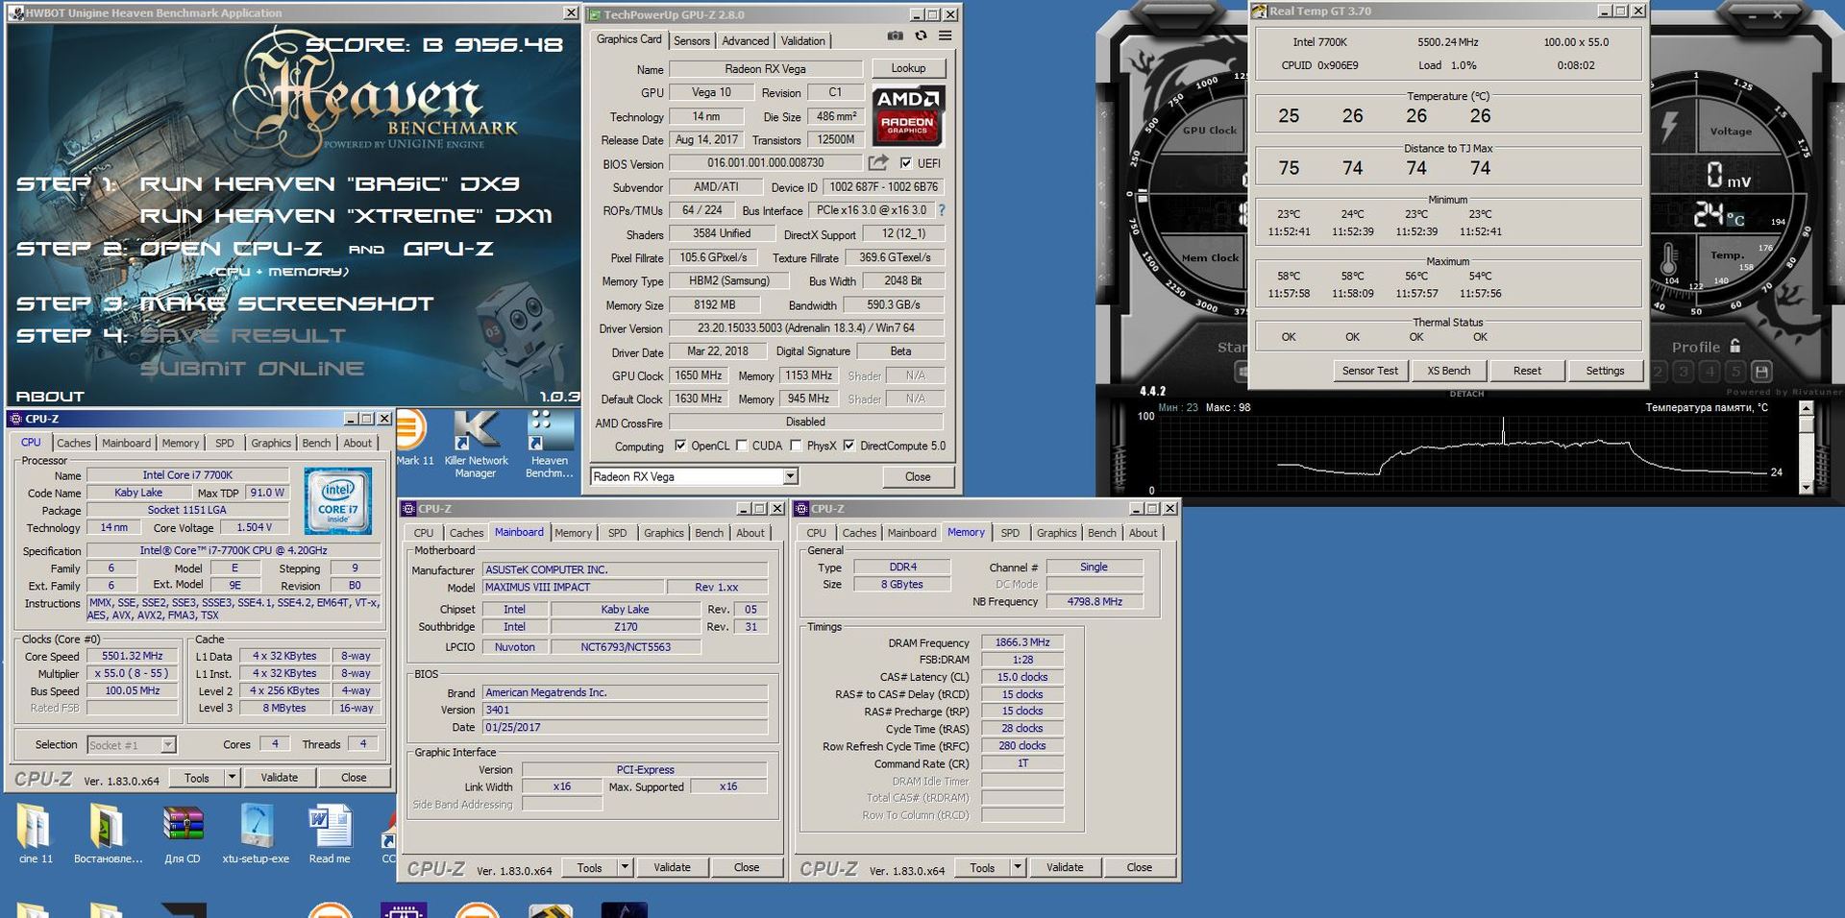Click the Core Speed value 5501.32 MHz

[x=133, y=656]
